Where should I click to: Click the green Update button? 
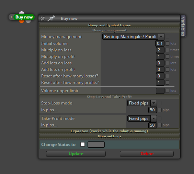point(76,154)
